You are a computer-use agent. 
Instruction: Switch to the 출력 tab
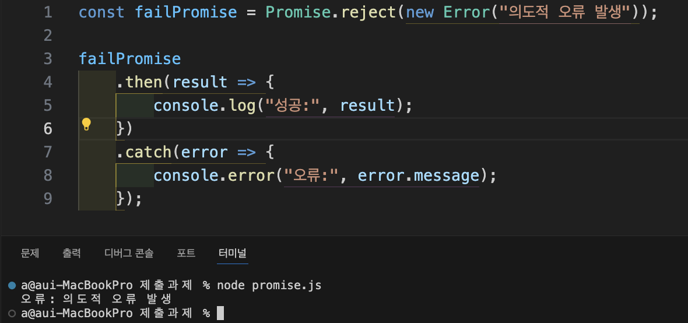pos(72,253)
